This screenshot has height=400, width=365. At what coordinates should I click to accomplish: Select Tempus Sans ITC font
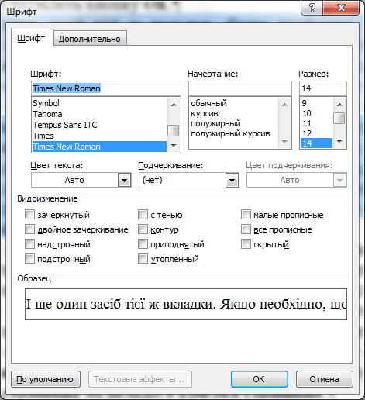[99, 125]
